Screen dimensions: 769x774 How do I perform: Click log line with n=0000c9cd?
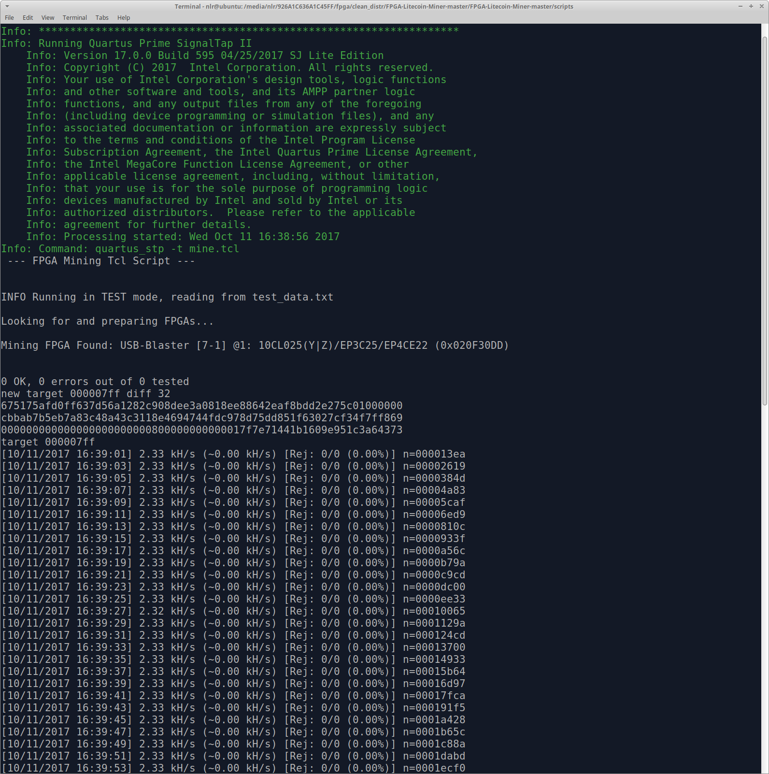[x=233, y=575]
